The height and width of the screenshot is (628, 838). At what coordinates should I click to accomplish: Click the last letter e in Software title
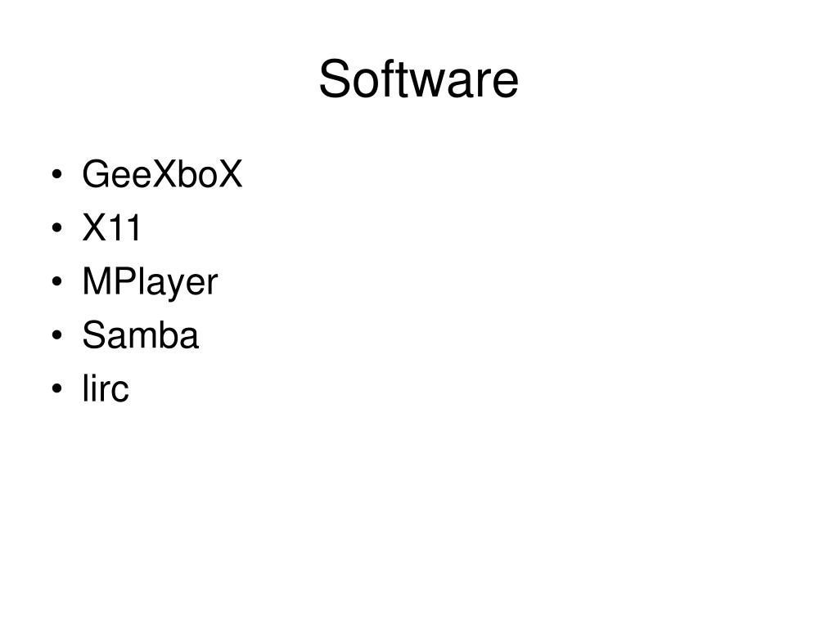point(505,84)
